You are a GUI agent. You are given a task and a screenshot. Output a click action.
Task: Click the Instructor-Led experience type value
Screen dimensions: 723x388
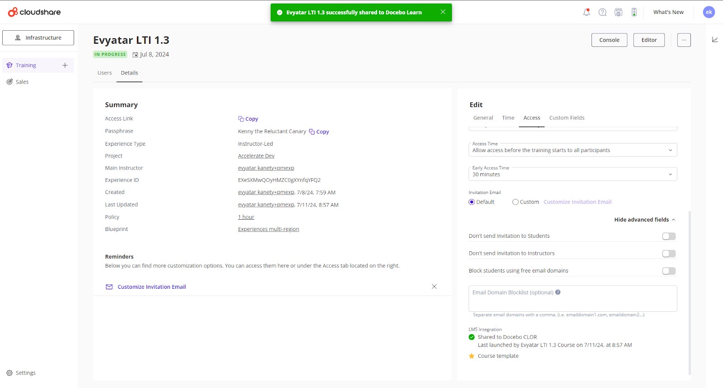click(x=255, y=144)
